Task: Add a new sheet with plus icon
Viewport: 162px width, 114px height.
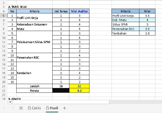Action: point(65,108)
